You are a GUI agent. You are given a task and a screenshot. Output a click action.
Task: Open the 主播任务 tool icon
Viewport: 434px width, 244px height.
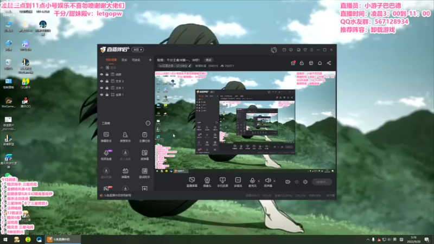click(x=144, y=137)
